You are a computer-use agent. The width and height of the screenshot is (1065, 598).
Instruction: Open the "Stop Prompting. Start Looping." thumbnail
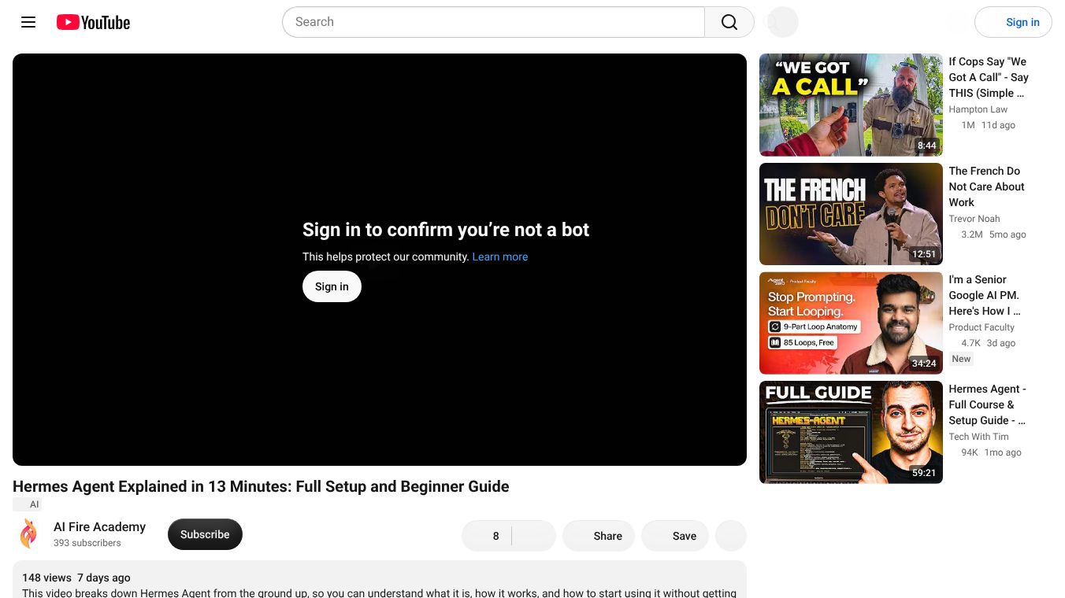(851, 323)
